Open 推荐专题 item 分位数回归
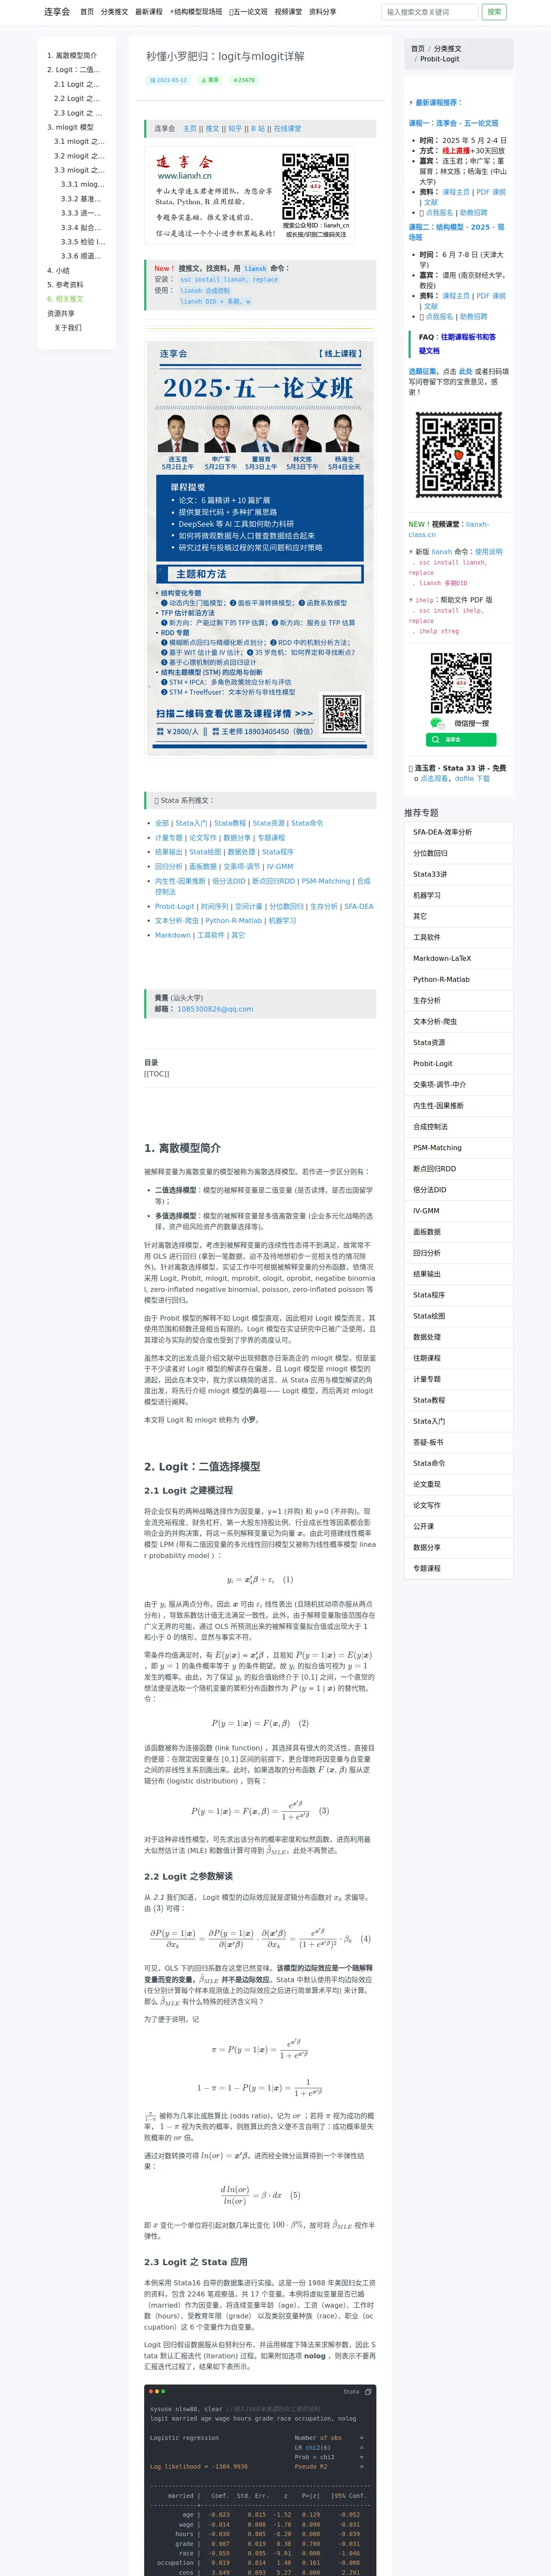Screen dimensions: 551x2576 pyautogui.click(x=459, y=853)
